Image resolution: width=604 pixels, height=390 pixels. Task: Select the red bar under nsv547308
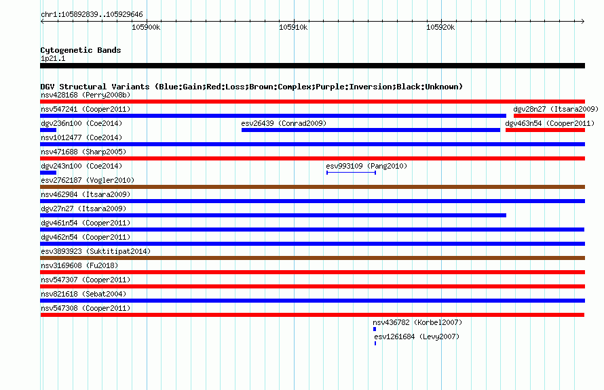(312, 315)
